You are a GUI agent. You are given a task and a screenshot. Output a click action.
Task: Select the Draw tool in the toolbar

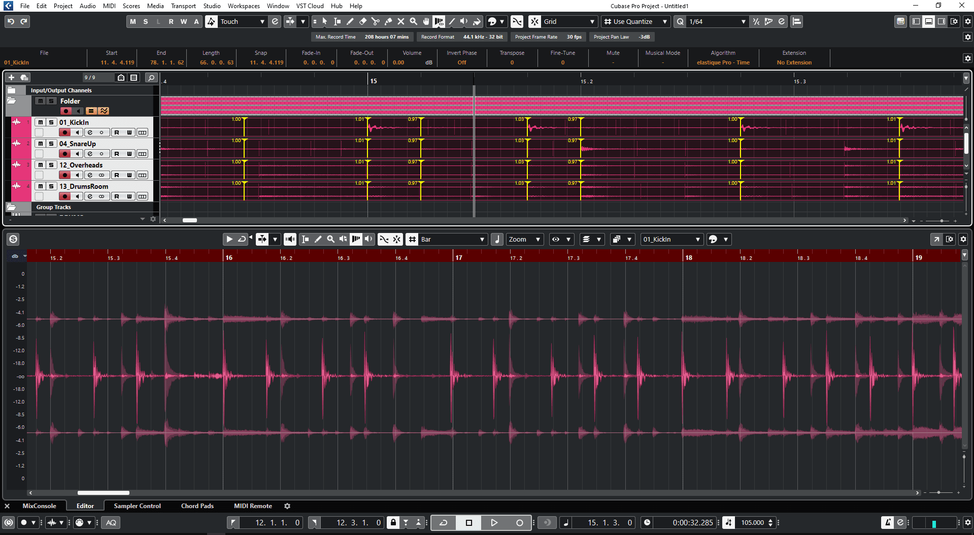click(x=350, y=21)
